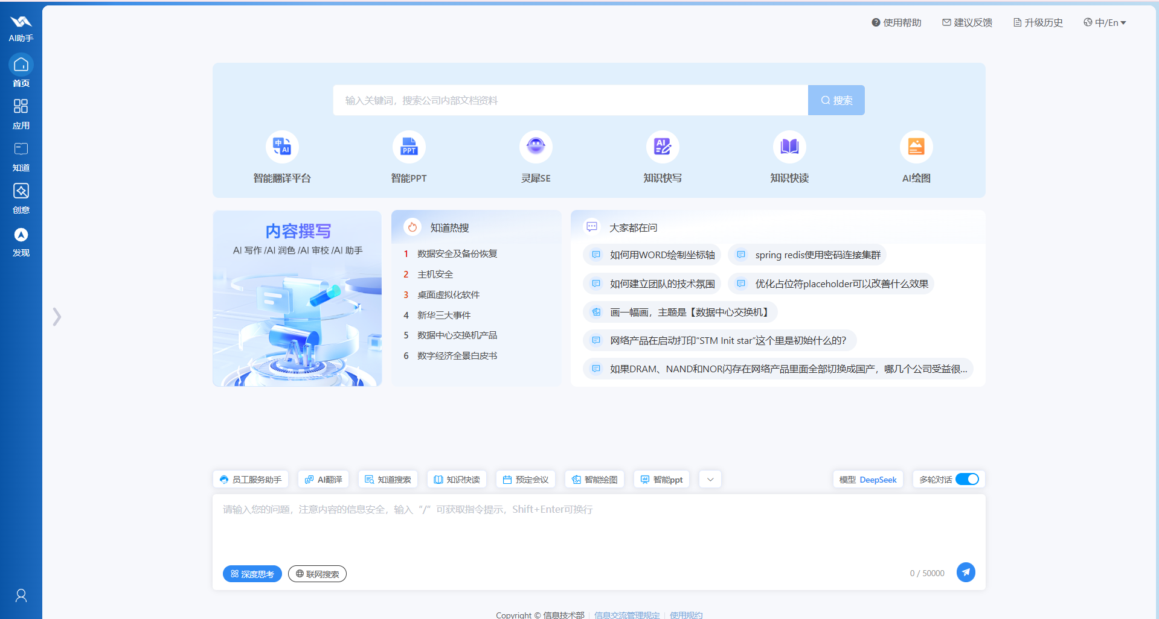The height and width of the screenshot is (619, 1159).
Task: Expand more assistant shortcuts chevron
Action: click(x=710, y=479)
